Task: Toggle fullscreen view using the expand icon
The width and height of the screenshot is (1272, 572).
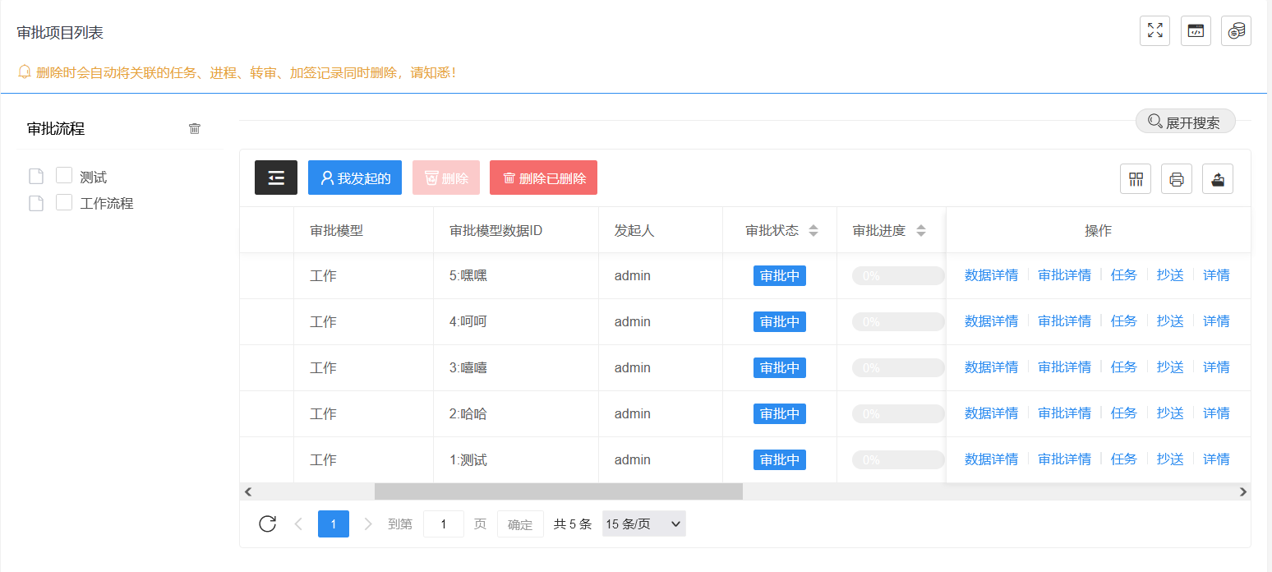Action: tap(1154, 30)
